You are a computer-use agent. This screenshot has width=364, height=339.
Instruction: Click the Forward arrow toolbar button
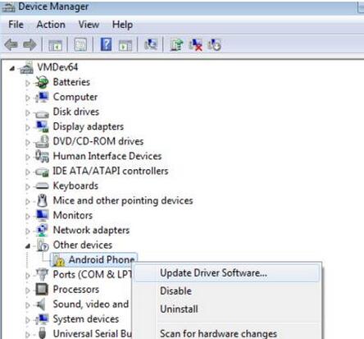[30, 44]
